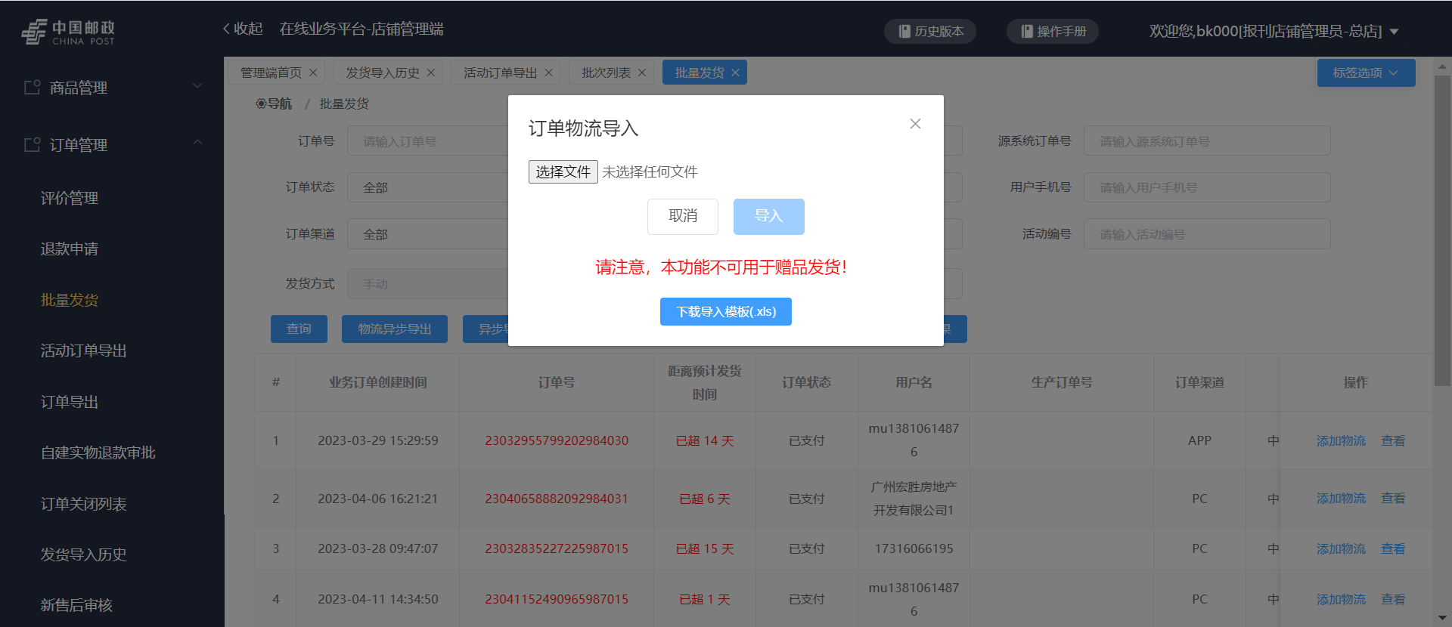Click 取消 in import dialog
Viewport: 1452px width, 627px height.
(683, 217)
